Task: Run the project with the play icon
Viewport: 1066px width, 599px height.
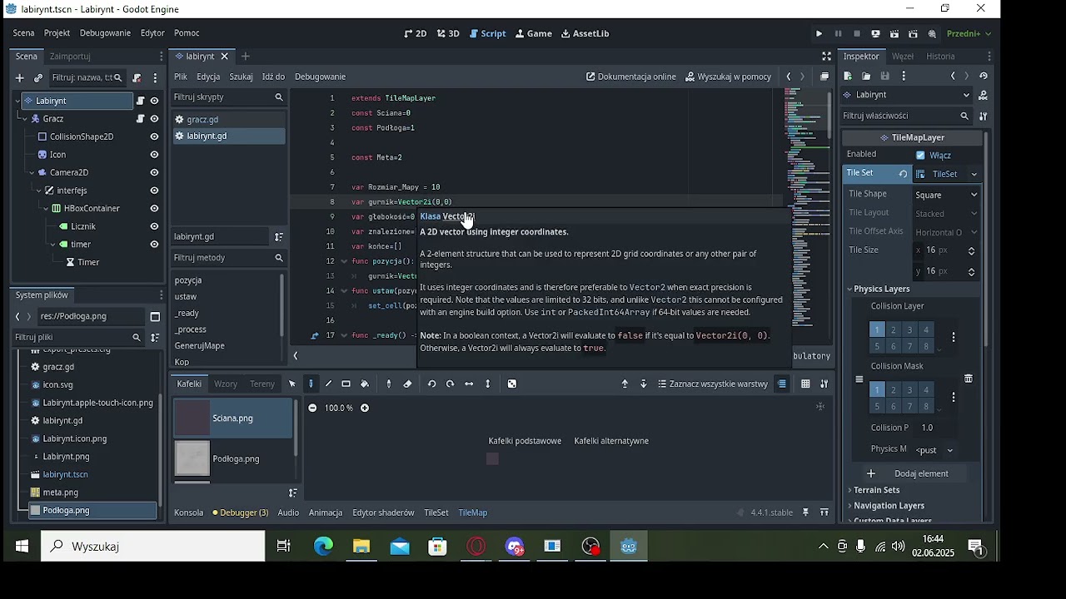Action: (x=819, y=34)
